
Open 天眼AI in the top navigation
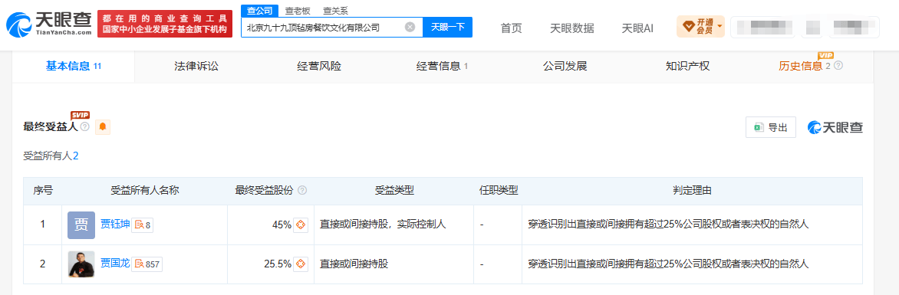[637, 28]
